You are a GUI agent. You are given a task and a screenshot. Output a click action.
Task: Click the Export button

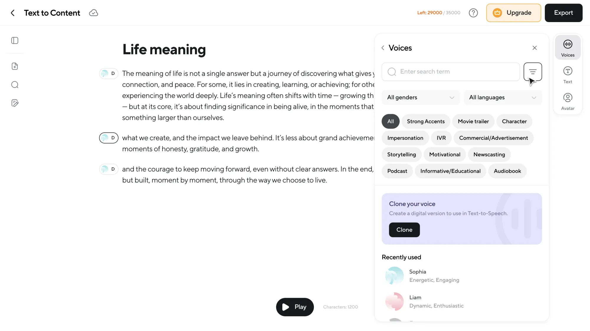coord(563,13)
